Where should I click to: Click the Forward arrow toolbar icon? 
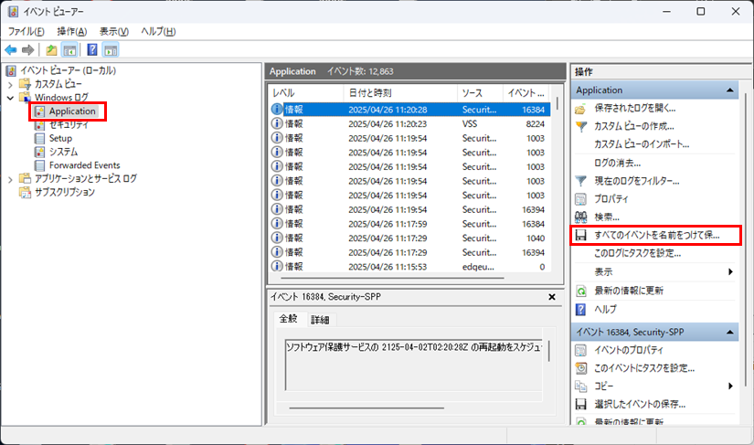click(x=28, y=50)
